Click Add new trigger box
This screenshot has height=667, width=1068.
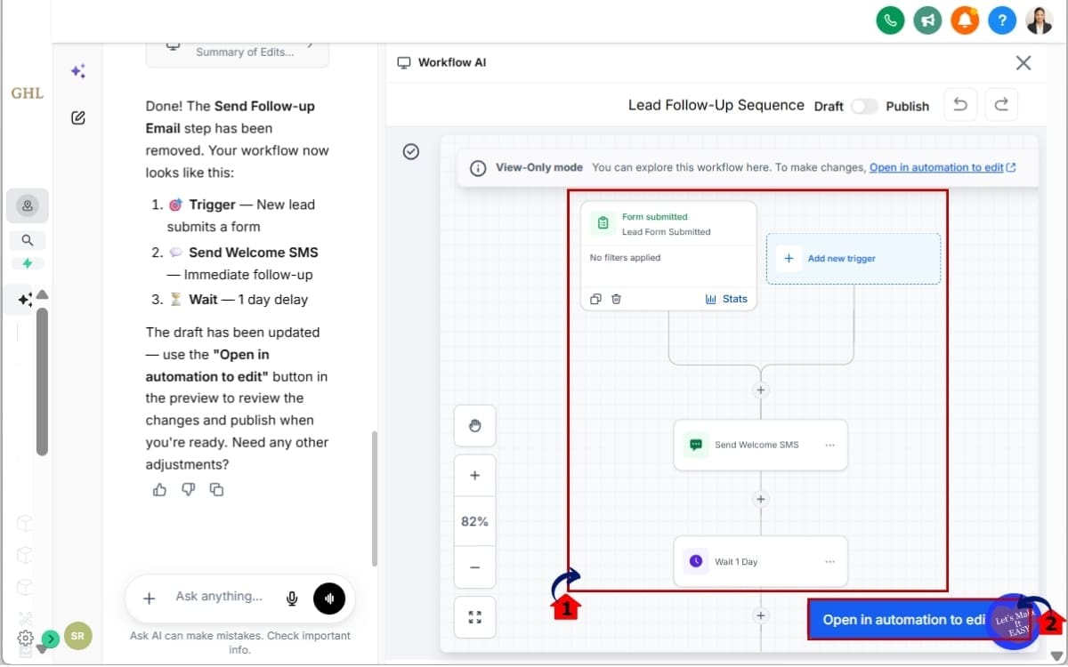[x=854, y=259]
